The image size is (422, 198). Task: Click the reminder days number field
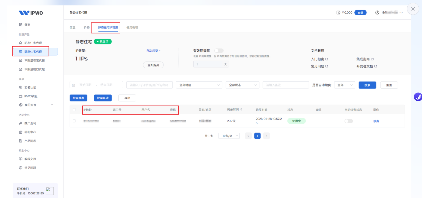pos(208,64)
